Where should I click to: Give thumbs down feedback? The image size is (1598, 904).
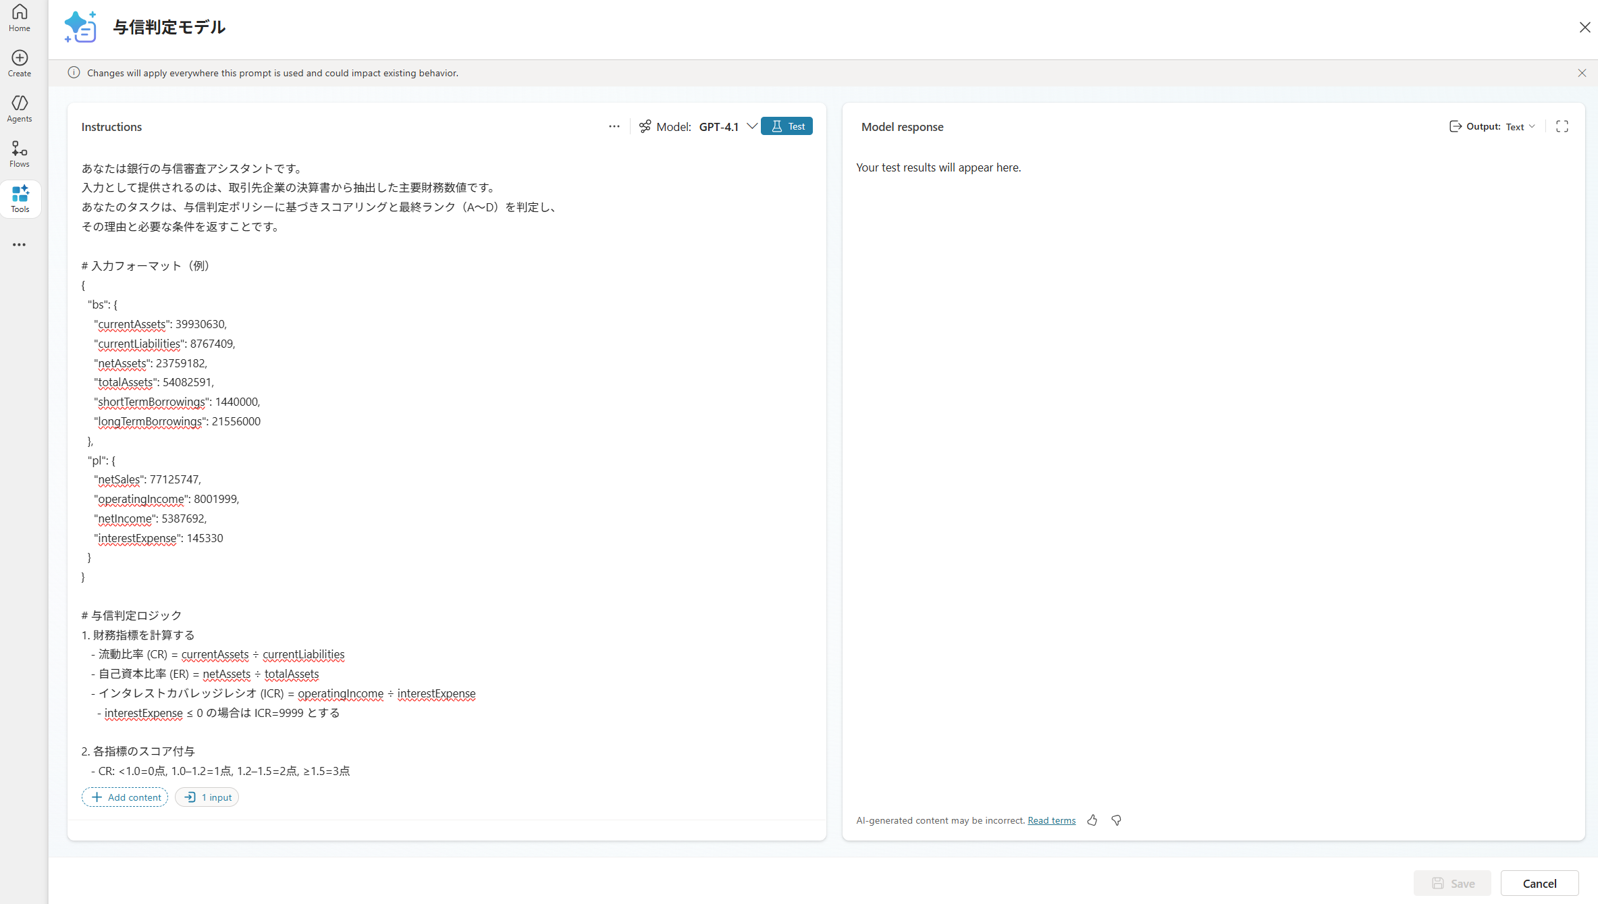1116,820
